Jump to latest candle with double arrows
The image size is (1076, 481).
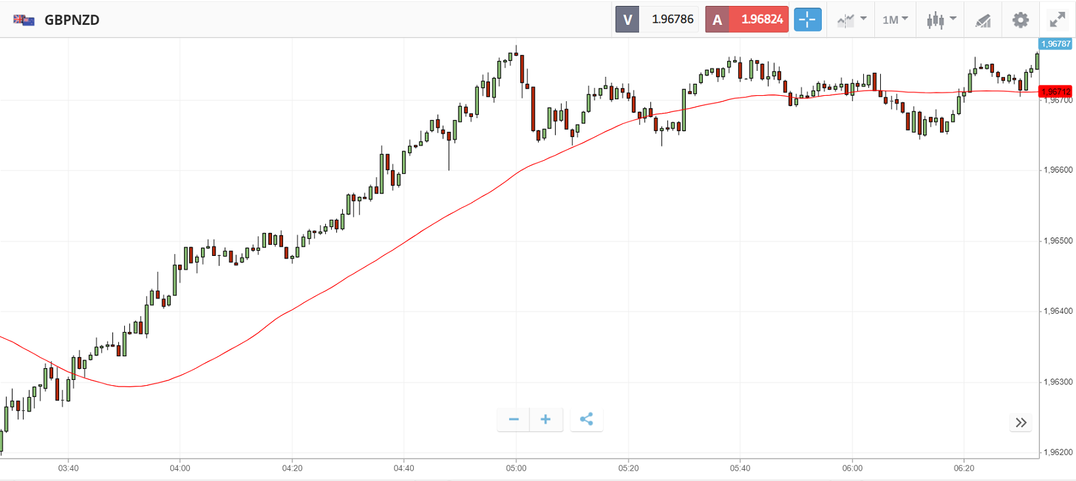(1021, 423)
